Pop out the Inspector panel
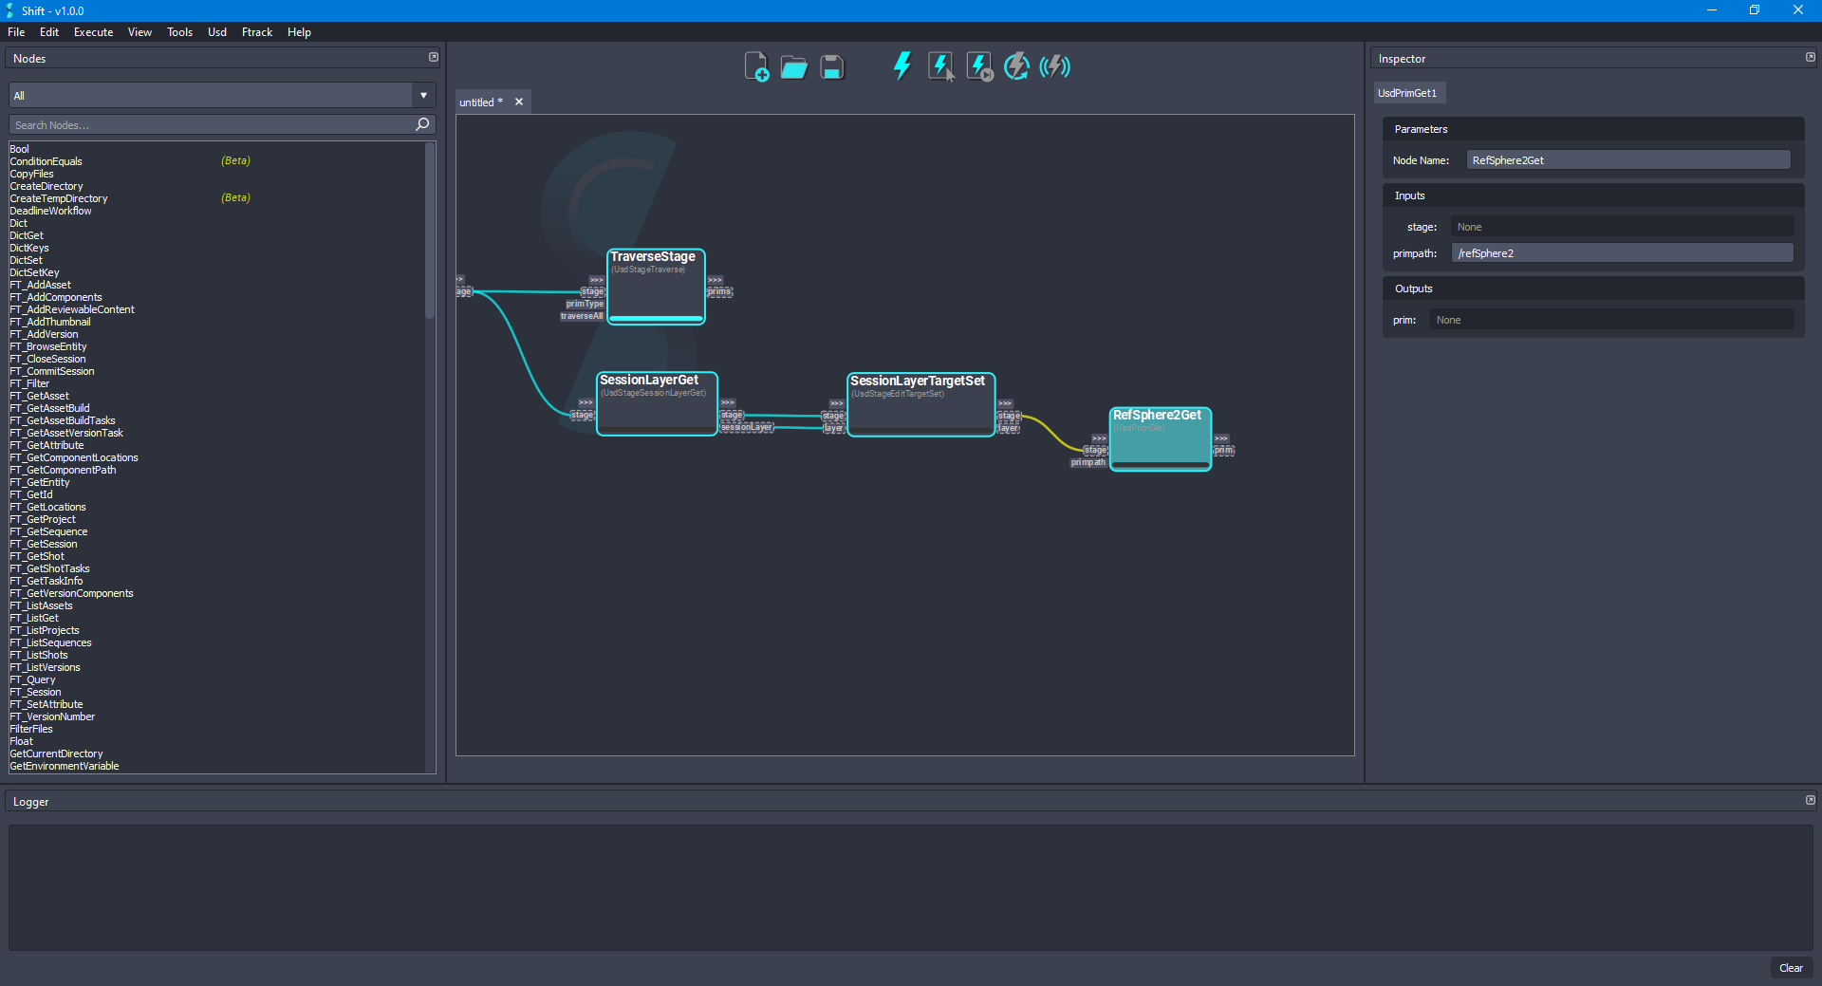1822x986 pixels. [x=1809, y=57]
